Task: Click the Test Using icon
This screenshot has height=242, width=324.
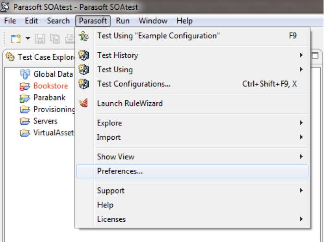Action: point(84,69)
